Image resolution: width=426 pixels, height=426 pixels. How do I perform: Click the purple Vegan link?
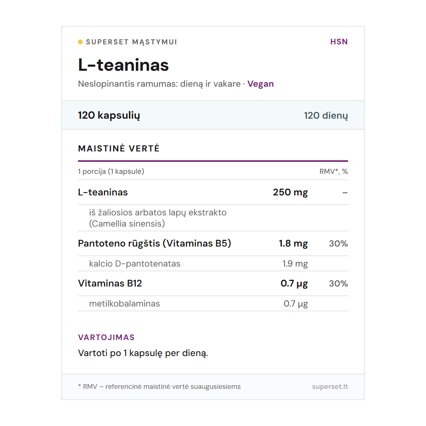click(x=261, y=84)
